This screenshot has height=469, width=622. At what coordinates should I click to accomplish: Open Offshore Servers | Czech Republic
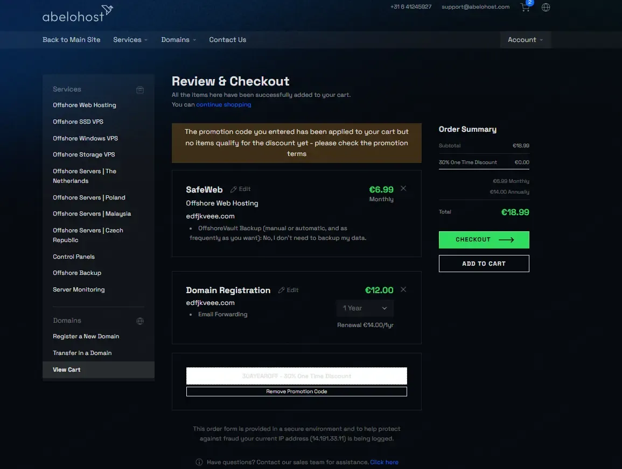click(88, 235)
